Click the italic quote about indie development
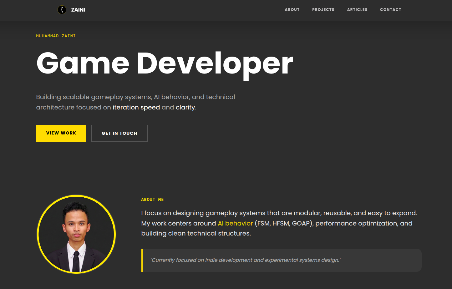Image resolution: width=452 pixels, height=289 pixels. pos(246,260)
